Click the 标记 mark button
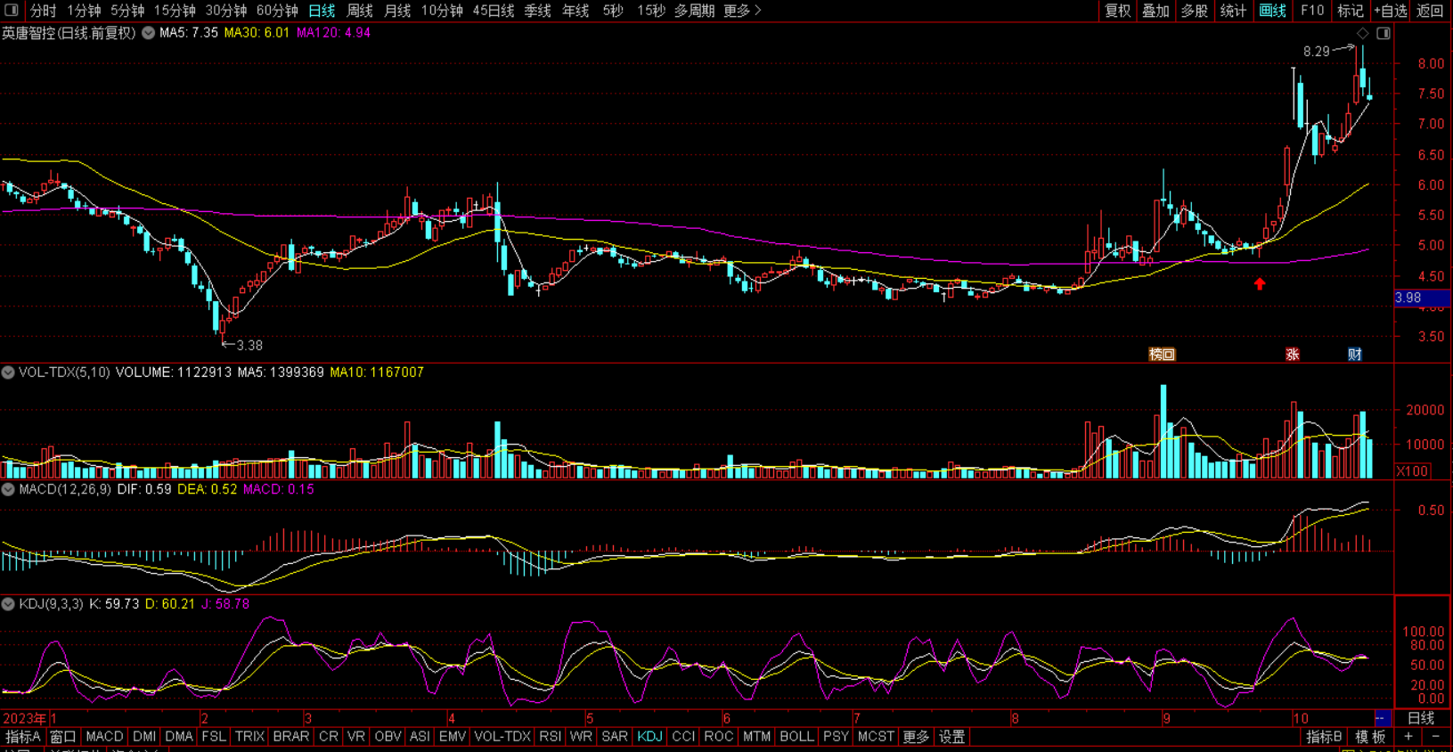Image resolution: width=1453 pixels, height=752 pixels. [1351, 11]
